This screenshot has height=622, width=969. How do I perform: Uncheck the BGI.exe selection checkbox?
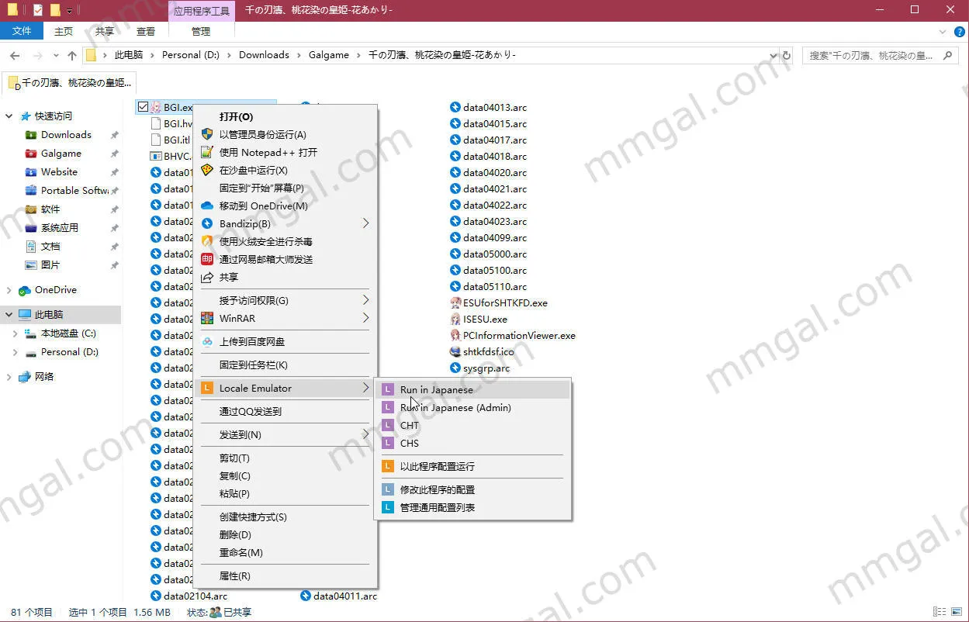click(143, 107)
